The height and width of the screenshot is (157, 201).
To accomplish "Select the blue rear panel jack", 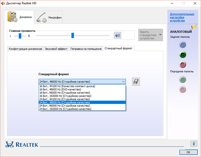I will click(x=183, y=45).
